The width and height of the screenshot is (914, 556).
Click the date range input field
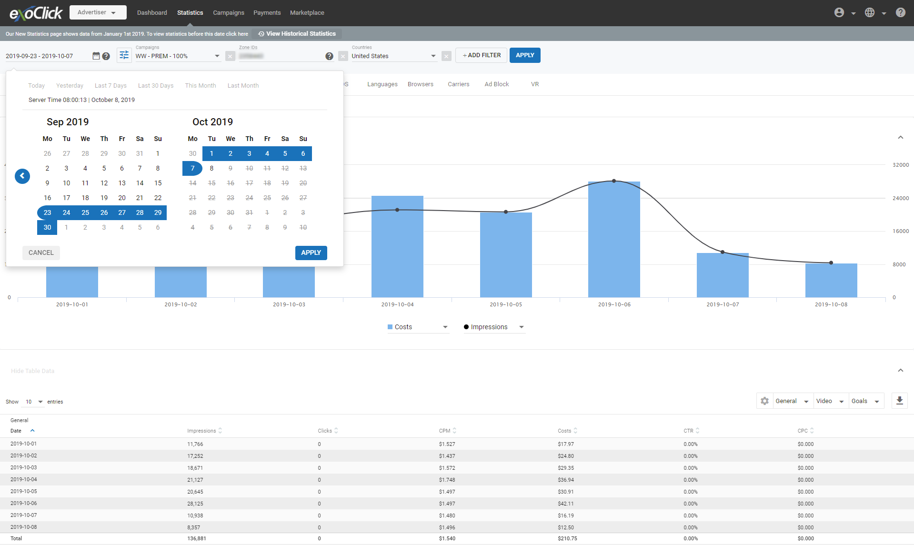click(x=48, y=56)
